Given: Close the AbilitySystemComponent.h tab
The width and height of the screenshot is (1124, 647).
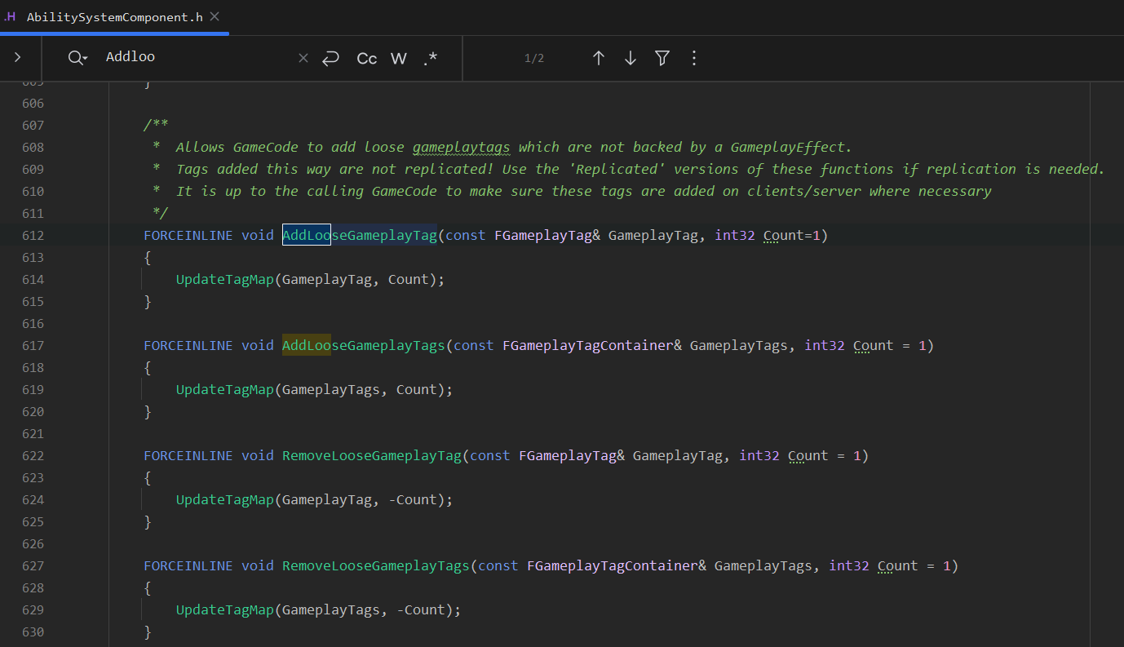Looking at the screenshot, I should point(214,16).
